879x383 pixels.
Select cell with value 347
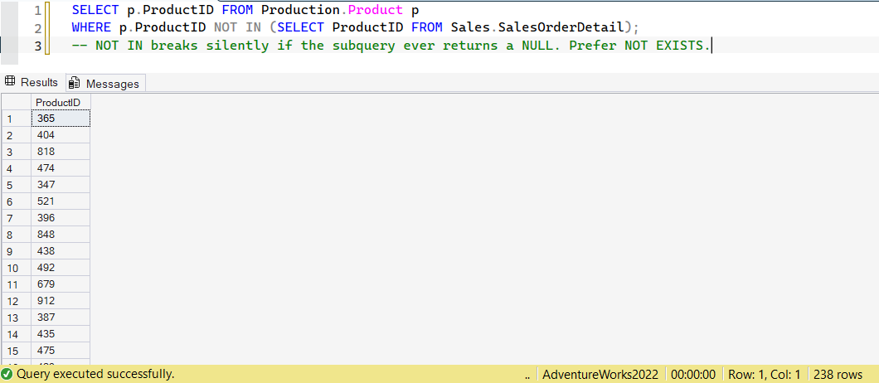(61, 185)
